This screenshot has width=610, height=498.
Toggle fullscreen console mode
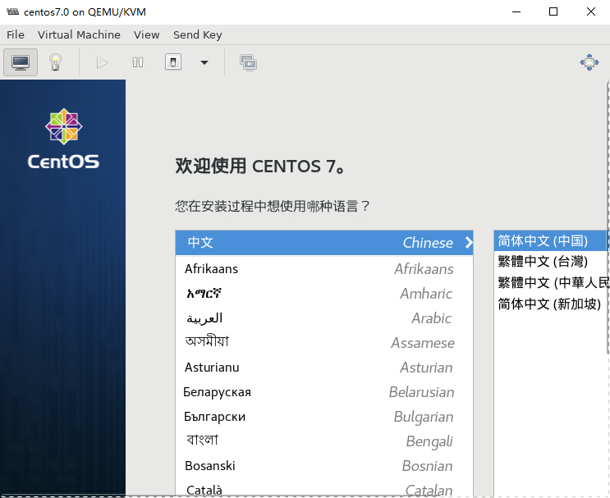pyautogui.click(x=589, y=62)
